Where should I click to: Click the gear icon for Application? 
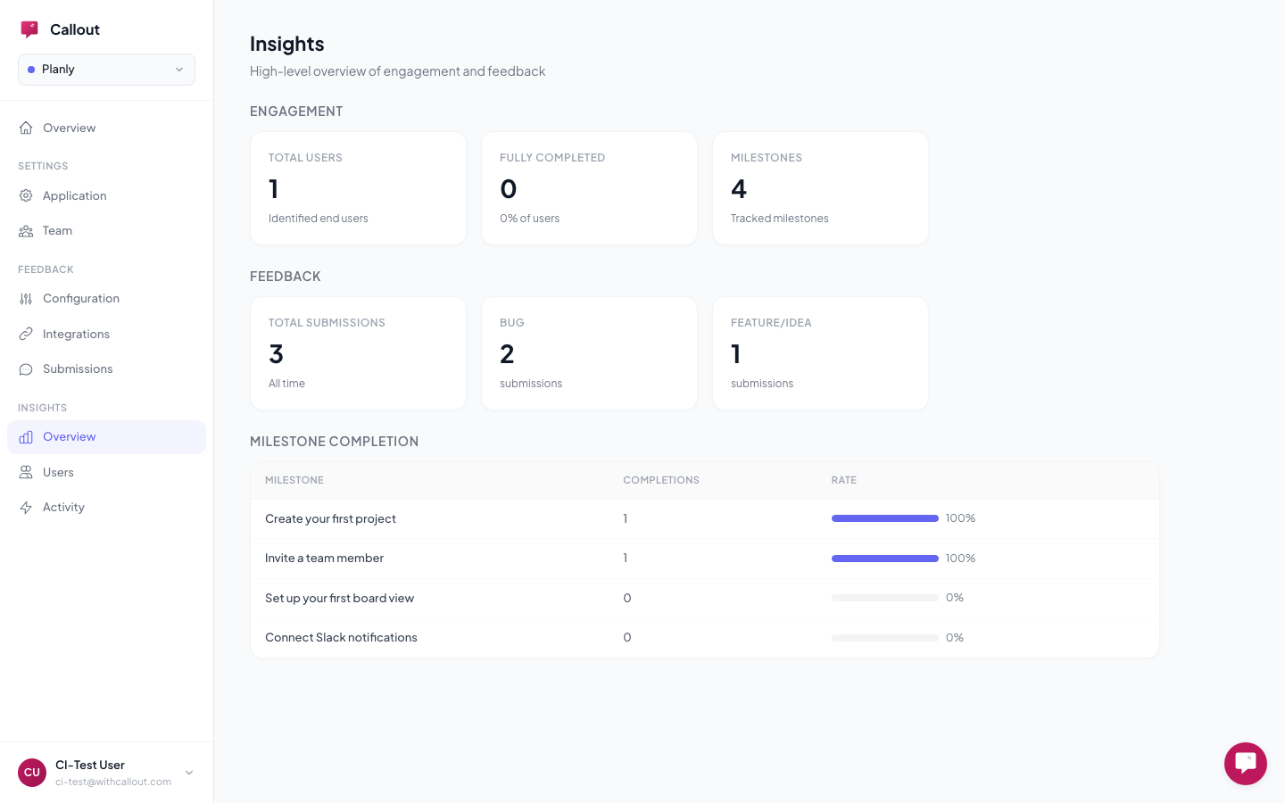click(26, 195)
